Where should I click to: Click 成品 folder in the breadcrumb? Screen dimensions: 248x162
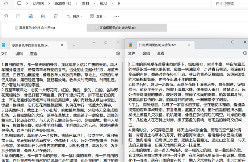tap(104, 4)
